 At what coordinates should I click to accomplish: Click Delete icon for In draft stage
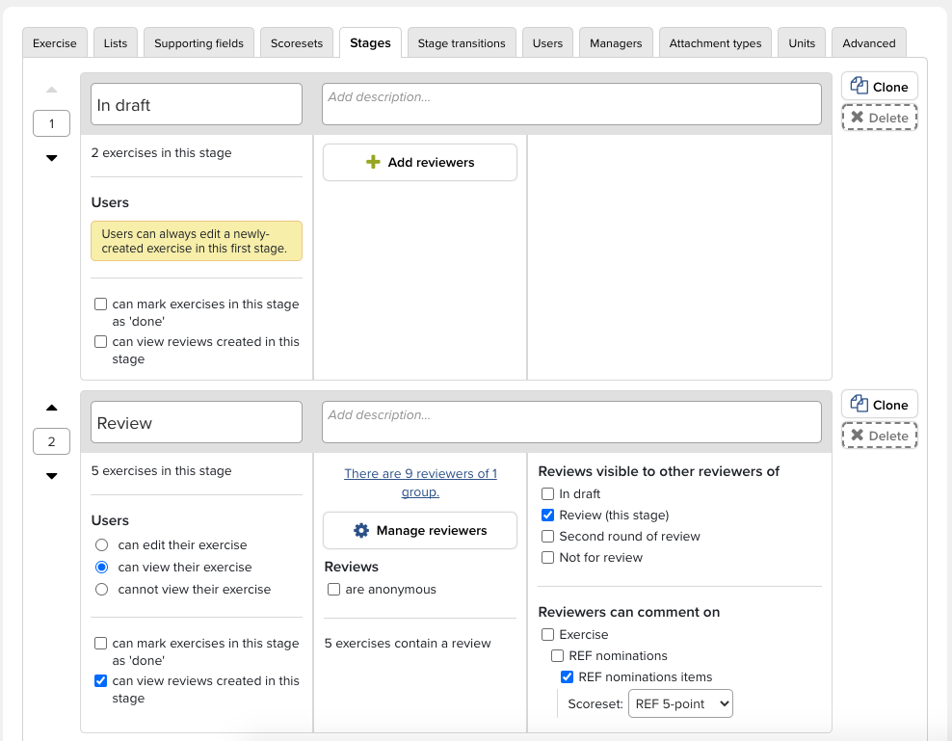pos(857,118)
